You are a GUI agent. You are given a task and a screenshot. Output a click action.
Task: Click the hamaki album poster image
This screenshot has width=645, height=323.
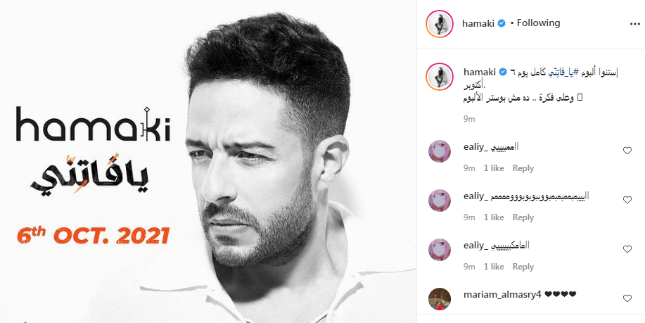click(x=208, y=161)
